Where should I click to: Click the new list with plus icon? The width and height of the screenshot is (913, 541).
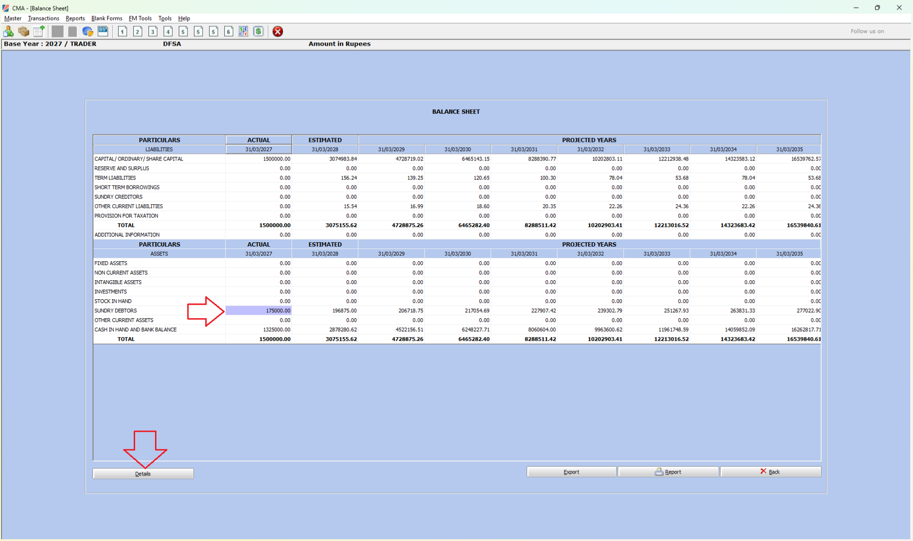[x=39, y=32]
